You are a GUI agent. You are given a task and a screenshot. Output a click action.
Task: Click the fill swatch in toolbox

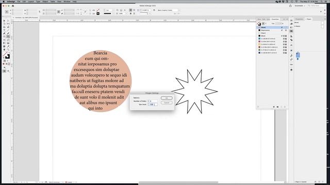tap(5, 54)
